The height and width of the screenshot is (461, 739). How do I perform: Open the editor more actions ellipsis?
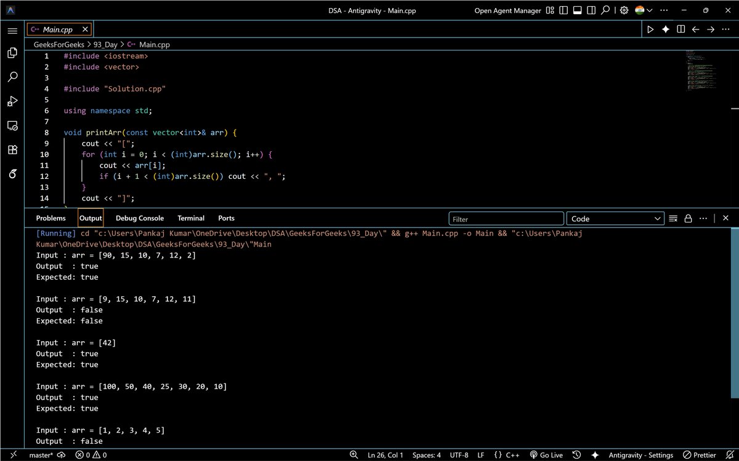click(725, 29)
